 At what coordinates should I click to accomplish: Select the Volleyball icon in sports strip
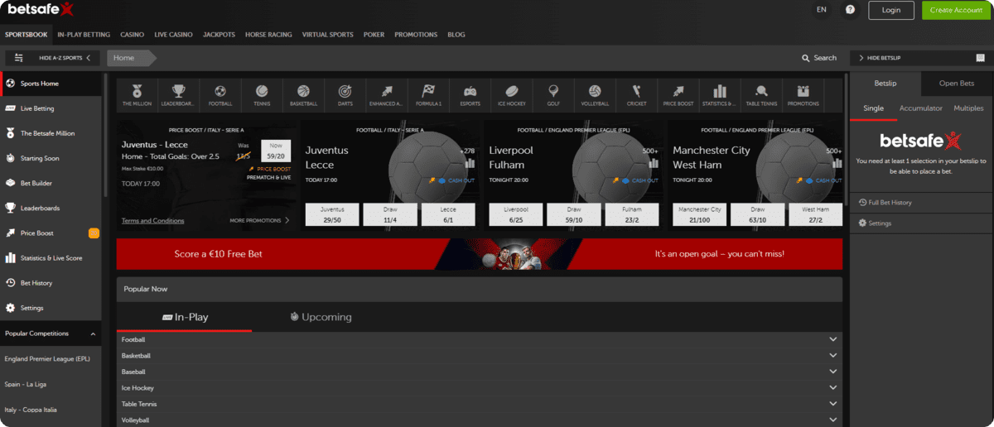[595, 92]
